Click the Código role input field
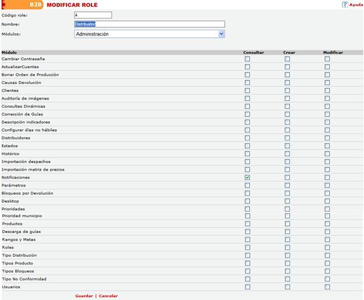This screenshot has width=364, height=300. point(93,15)
